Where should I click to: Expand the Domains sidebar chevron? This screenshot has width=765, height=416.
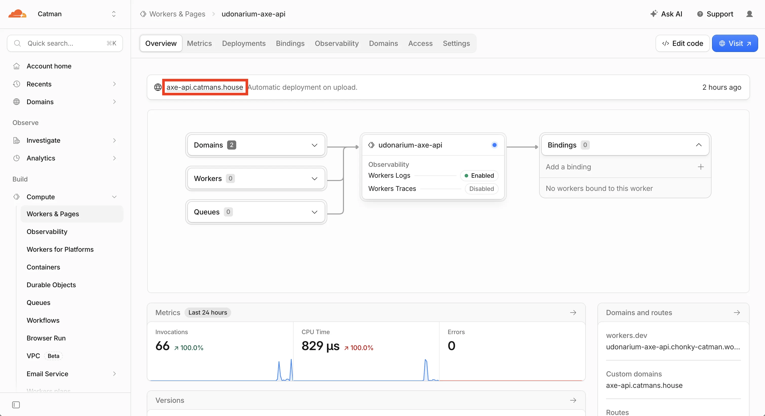point(114,102)
